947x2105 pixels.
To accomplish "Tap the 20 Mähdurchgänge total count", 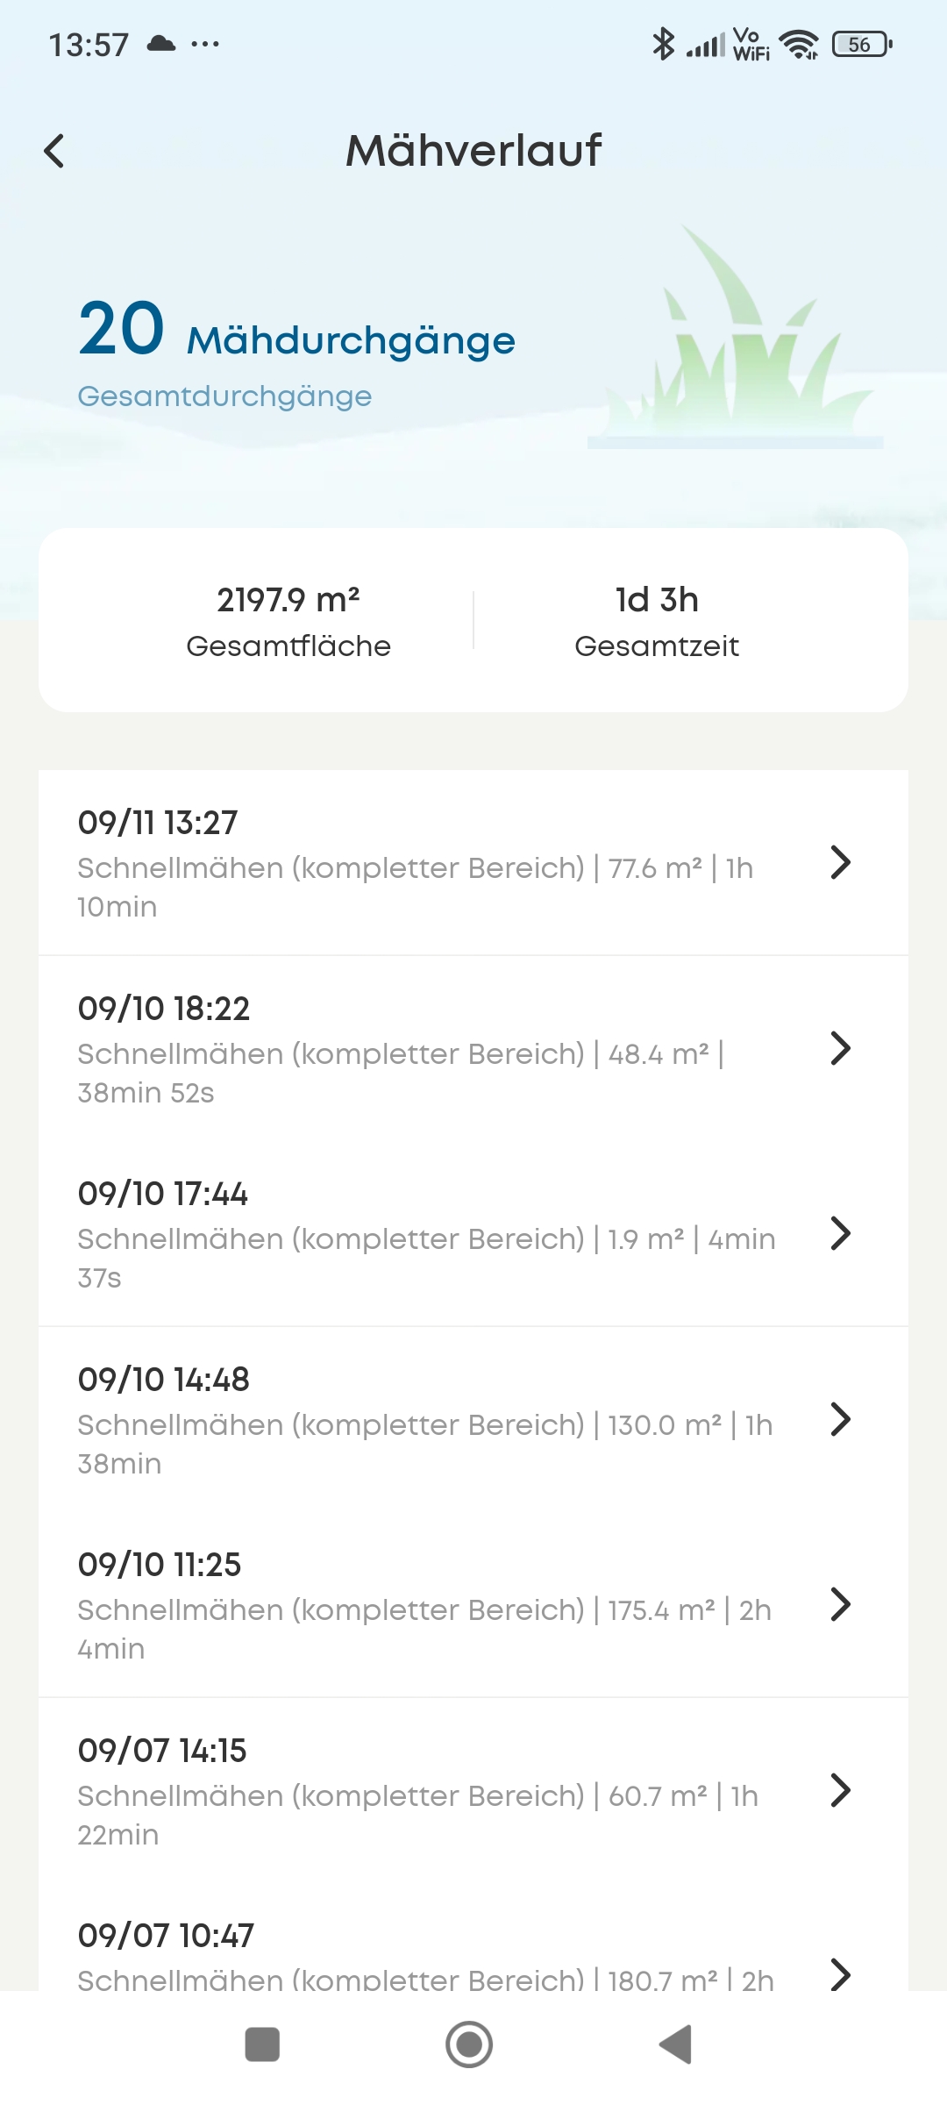I will (x=296, y=332).
